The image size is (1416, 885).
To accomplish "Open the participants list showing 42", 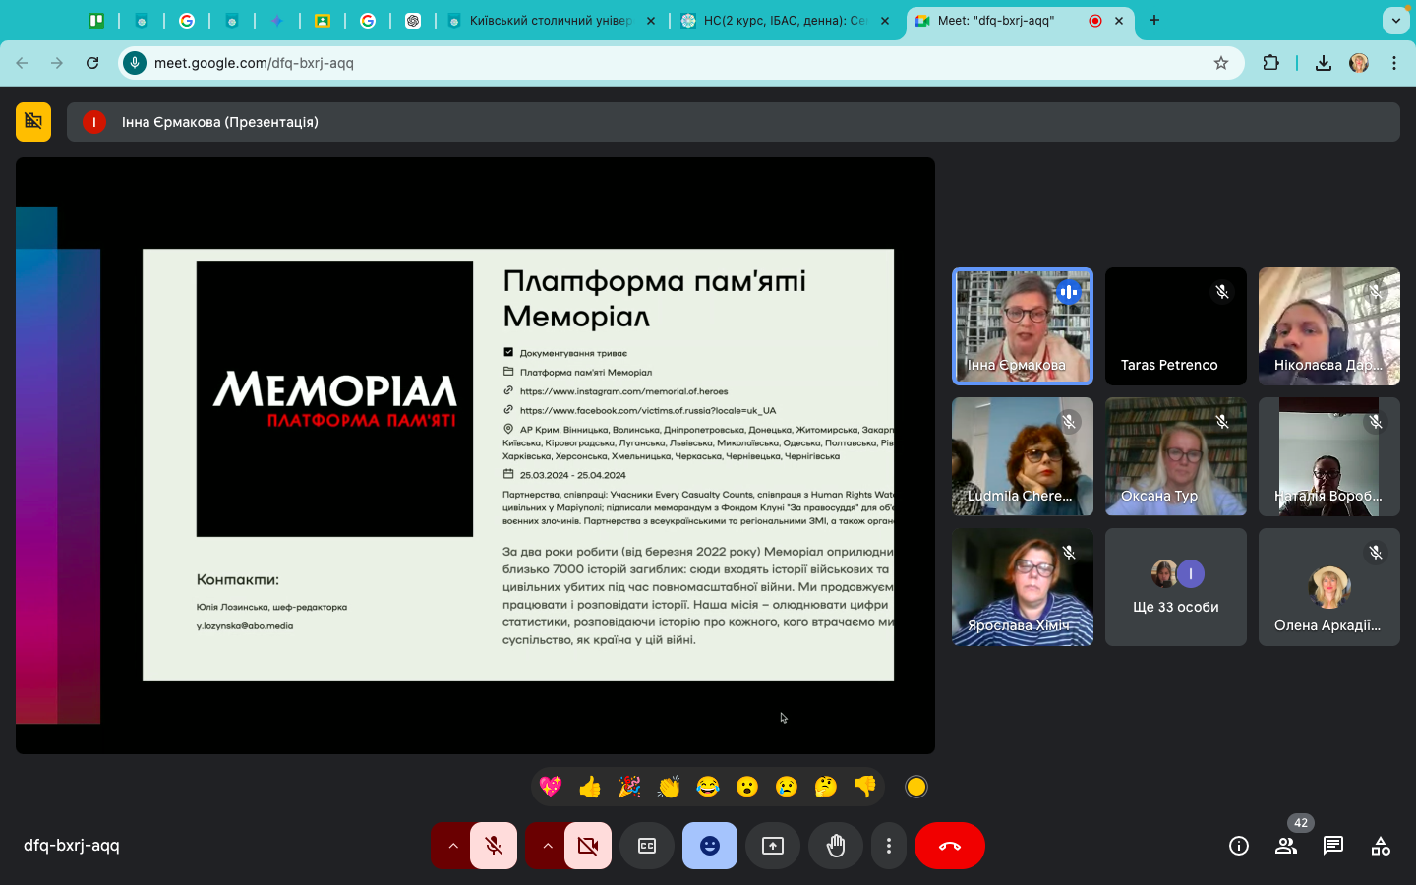I will tap(1286, 846).
